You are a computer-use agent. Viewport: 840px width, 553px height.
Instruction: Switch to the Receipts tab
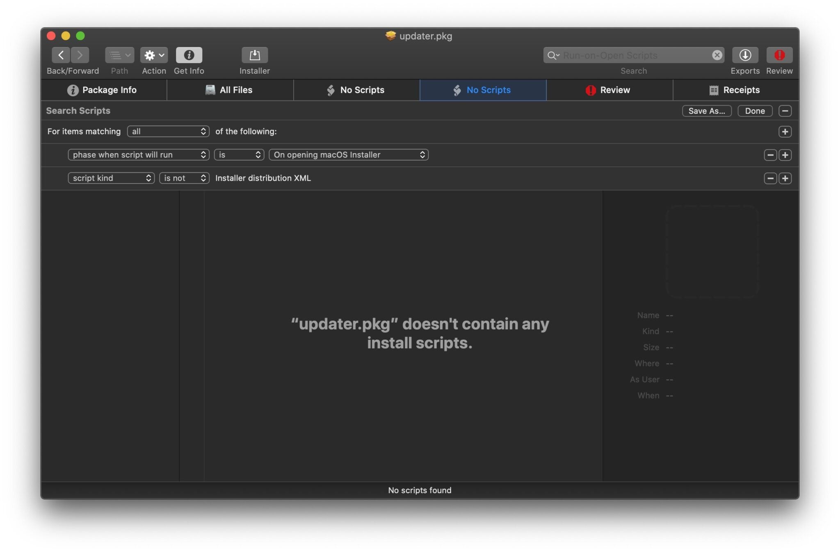(735, 90)
